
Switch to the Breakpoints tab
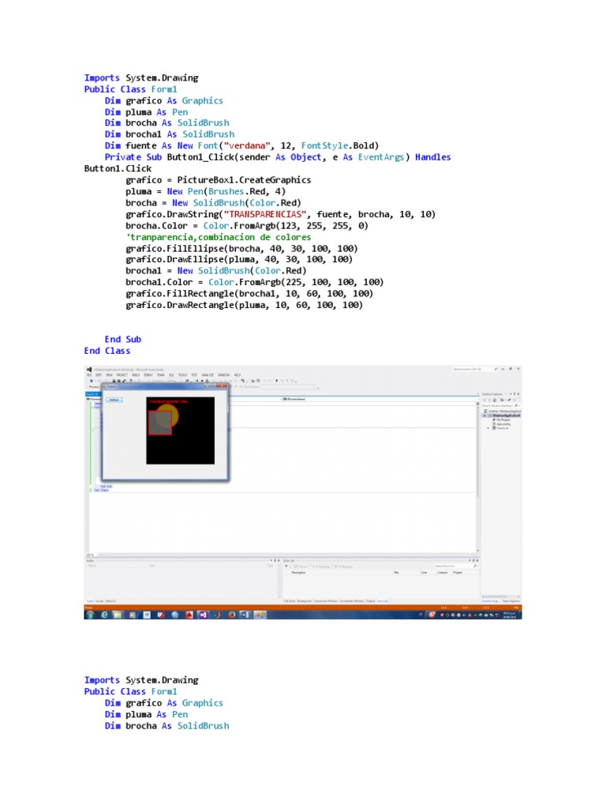[x=305, y=601]
